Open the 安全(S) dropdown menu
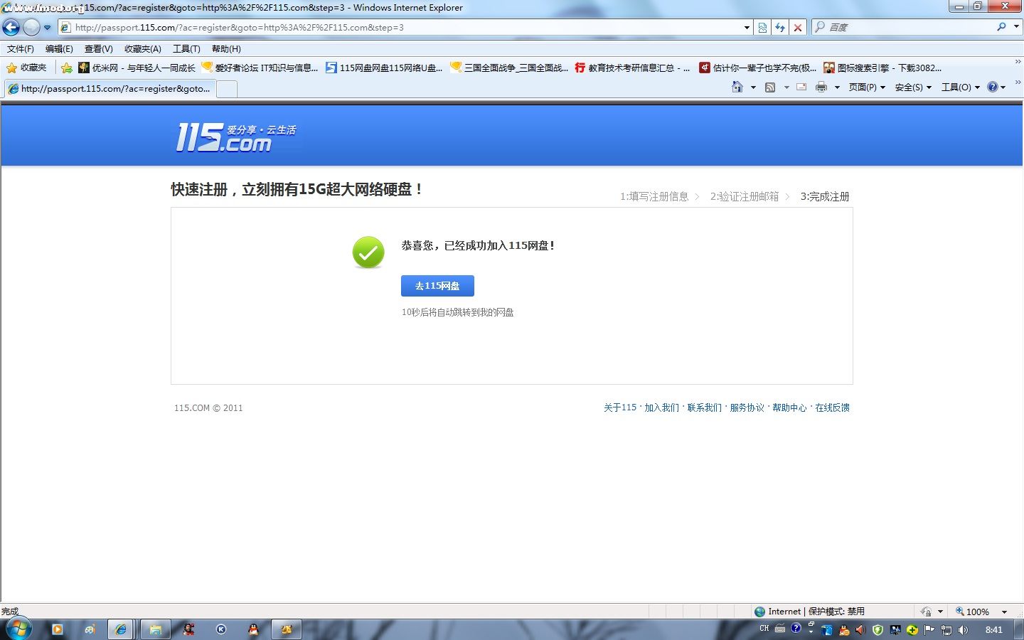Image resolution: width=1024 pixels, height=640 pixels. coord(910,87)
